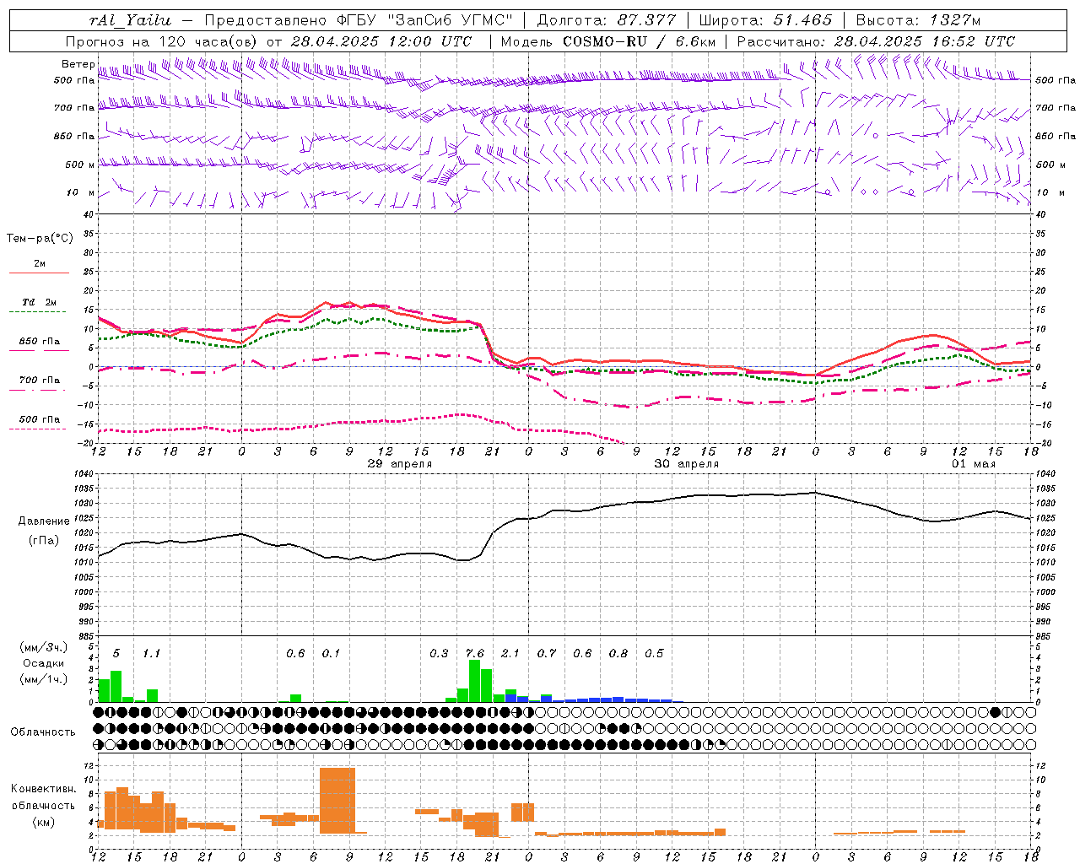The height and width of the screenshot is (864, 1080).
Task: Click the 01 мая date label
Action: 974,464
